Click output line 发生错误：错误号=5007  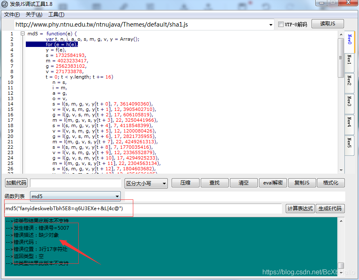pyautogui.click(x=41, y=228)
